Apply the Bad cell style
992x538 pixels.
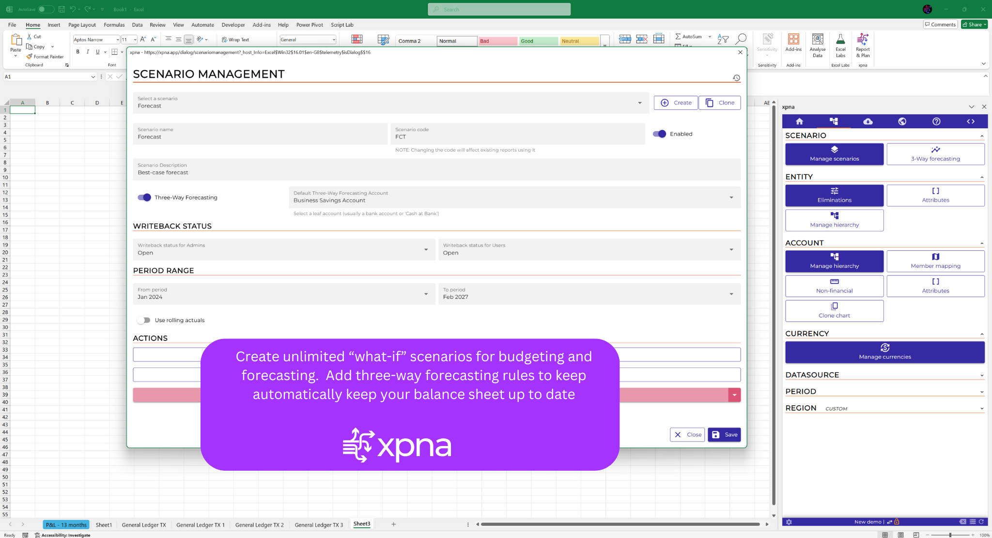pyautogui.click(x=497, y=41)
